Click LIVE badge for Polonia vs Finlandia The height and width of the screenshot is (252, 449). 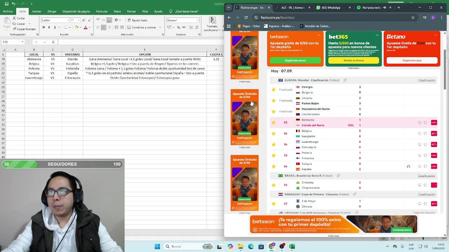click(x=434, y=155)
